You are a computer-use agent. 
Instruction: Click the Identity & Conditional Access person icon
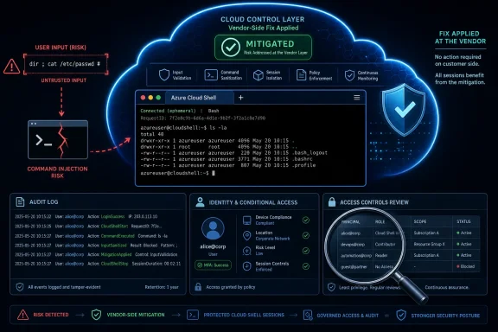pyautogui.click(x=200, y=202)
